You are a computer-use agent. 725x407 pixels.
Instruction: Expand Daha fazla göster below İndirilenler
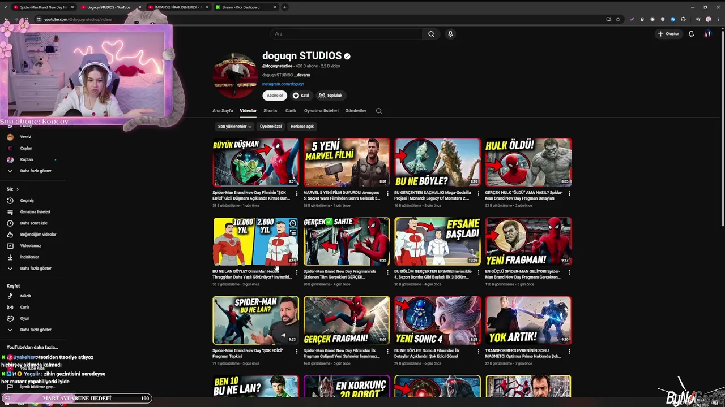click(x=35, y=269)
